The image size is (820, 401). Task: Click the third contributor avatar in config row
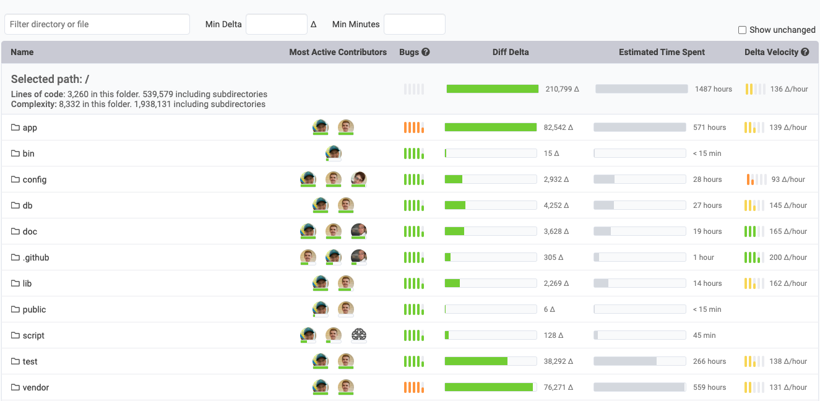coord(358,179)
